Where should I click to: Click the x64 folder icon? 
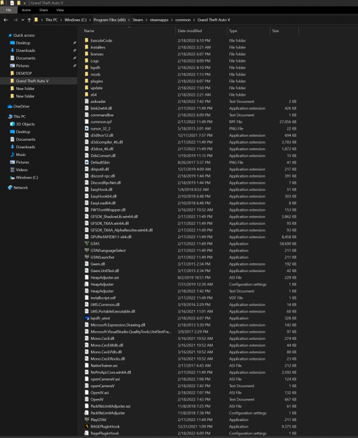pos(87,95)
